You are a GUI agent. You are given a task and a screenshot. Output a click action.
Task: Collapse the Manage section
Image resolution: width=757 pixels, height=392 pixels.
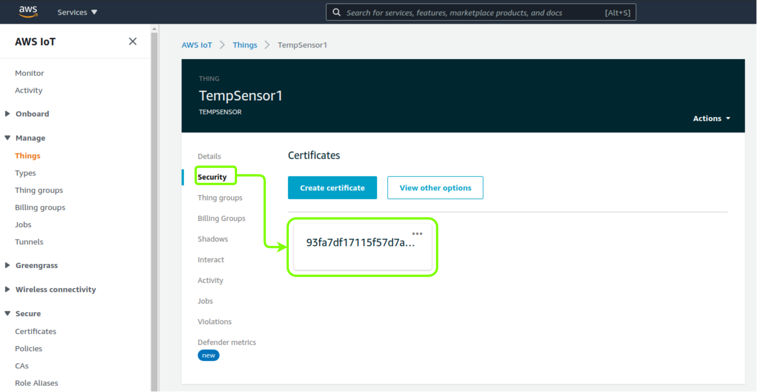click(8, 138)
